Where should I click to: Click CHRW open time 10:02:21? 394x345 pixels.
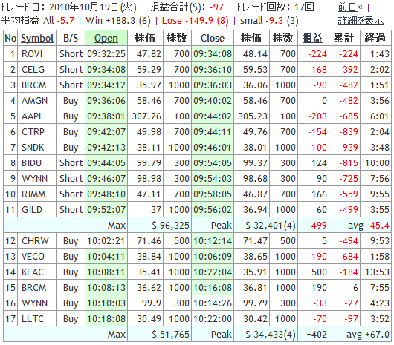pyautogui.click(x=106, y=240)
